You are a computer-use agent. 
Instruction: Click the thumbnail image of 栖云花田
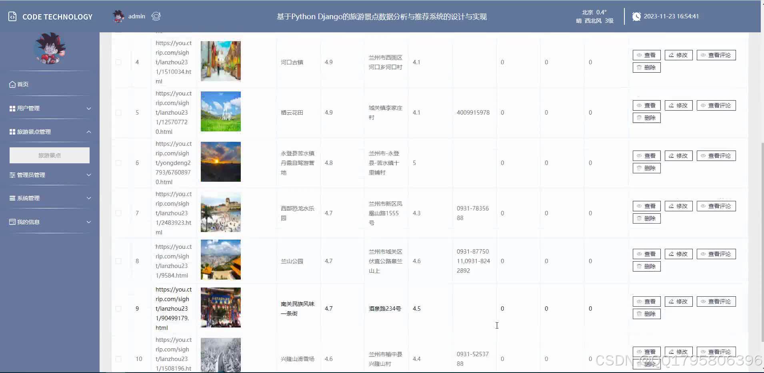220,111
